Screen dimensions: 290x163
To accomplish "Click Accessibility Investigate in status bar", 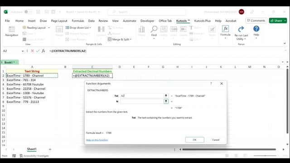I will pos(34,156).
